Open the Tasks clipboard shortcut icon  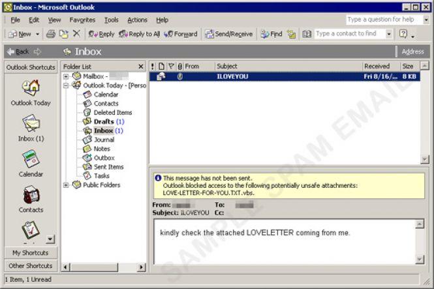31,230
